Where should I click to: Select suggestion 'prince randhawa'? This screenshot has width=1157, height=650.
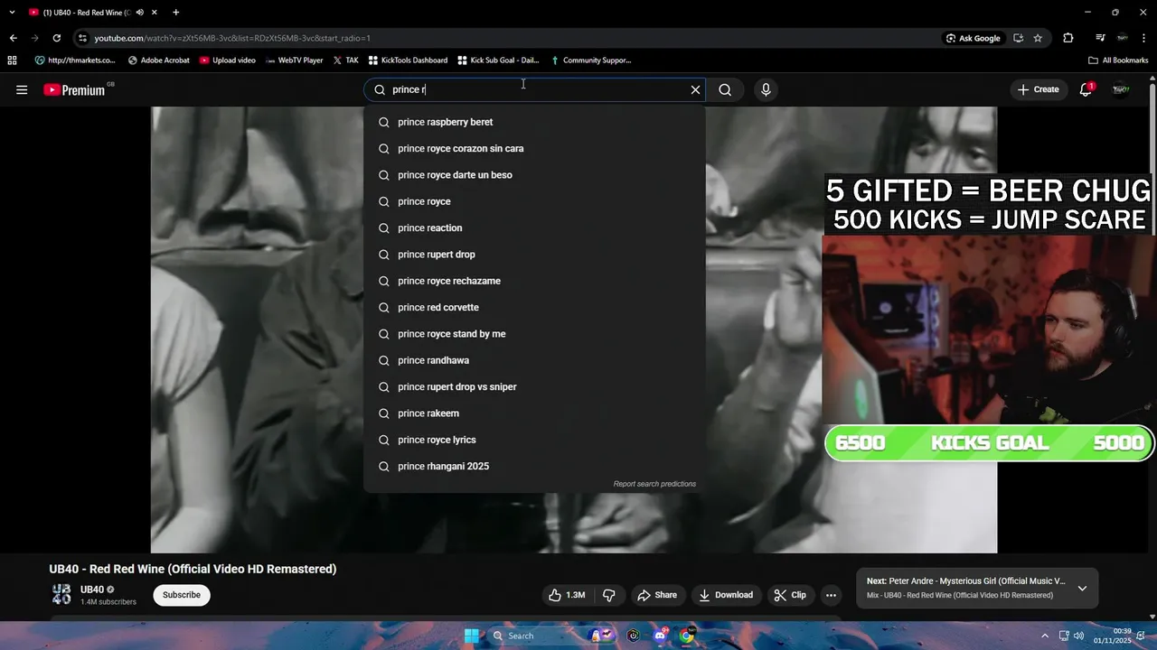[534, 360]
